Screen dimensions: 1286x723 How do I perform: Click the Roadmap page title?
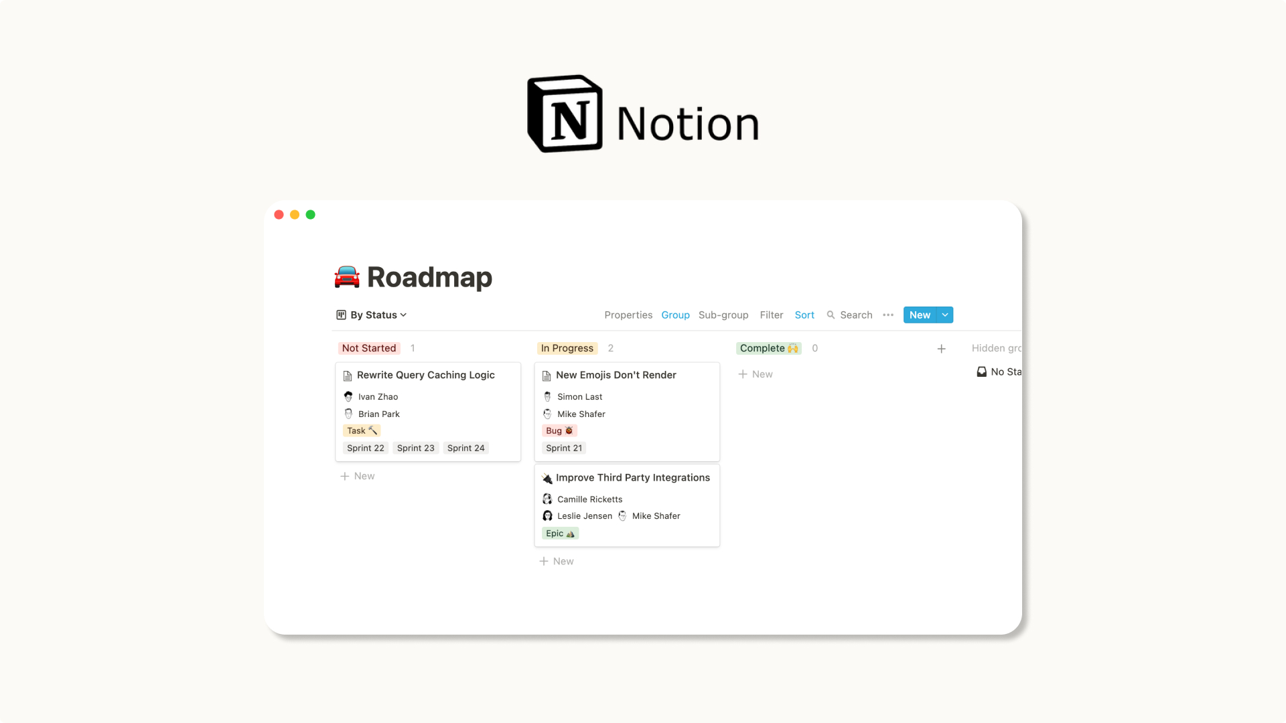click(429, 277)
